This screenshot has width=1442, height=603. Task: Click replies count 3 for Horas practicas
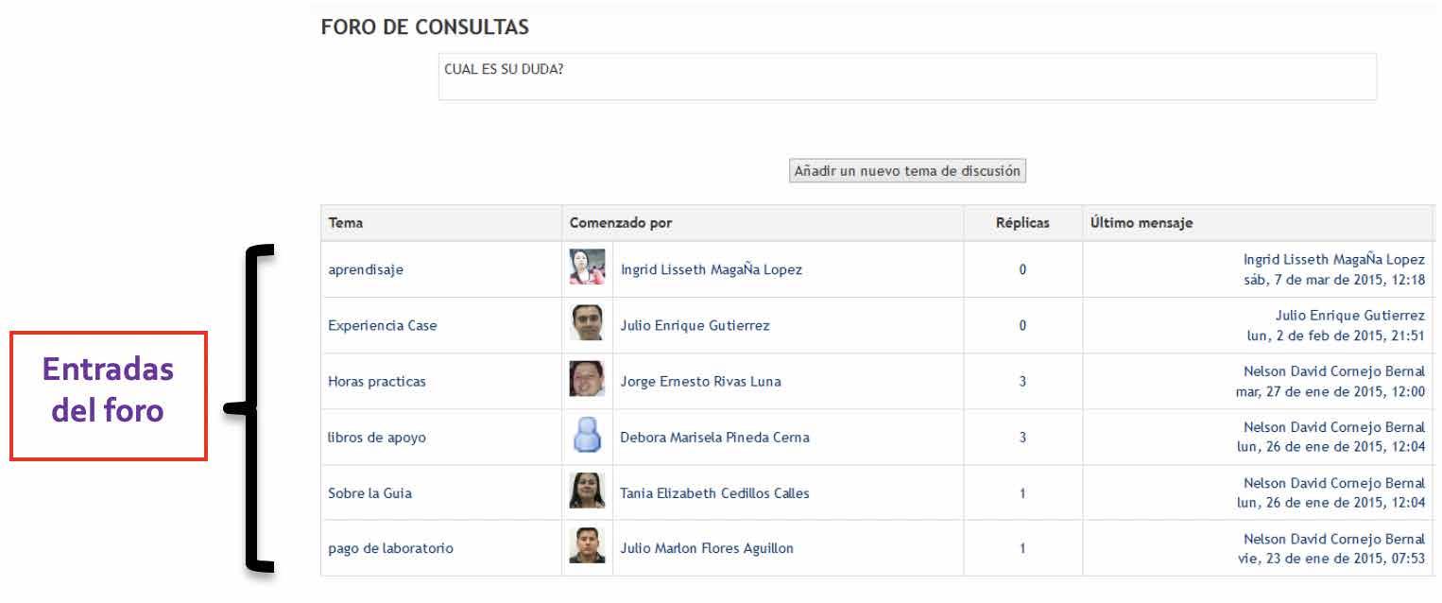pyautogui.click(x=1022, y=382)
